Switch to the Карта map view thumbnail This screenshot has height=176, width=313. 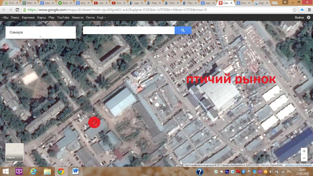click(14, 152)
